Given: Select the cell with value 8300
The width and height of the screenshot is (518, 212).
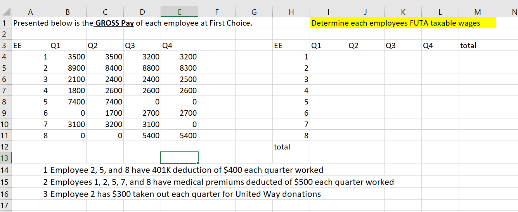Looking at the screenshot, I should point(179,68).
